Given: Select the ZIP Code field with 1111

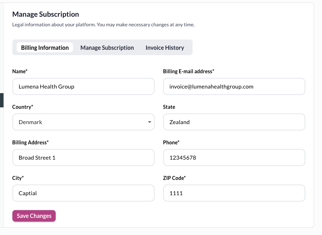Looking at the screenshot, I should pyautogui.click(x=234, y=193).
